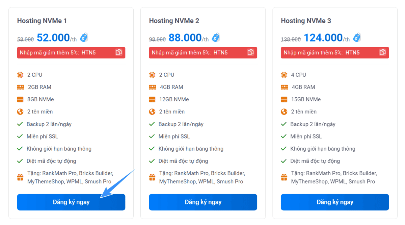Click the price tag icon beside 124.000
Image resolution: width=405 pixels, height=225 pixels.
click(357, 37)
